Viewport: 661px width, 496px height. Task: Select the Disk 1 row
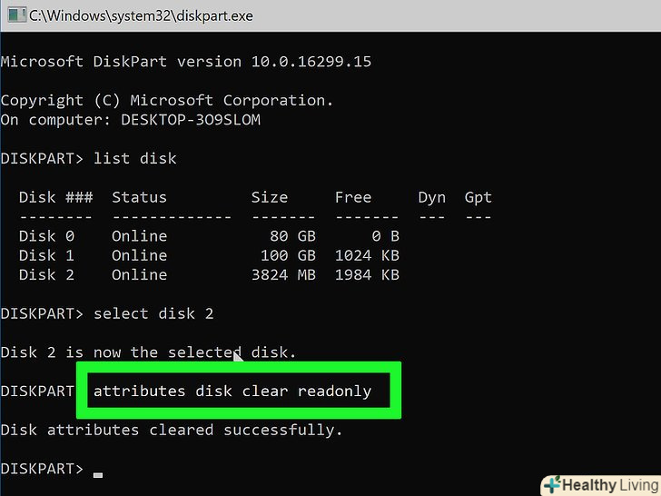pos(209,255)
